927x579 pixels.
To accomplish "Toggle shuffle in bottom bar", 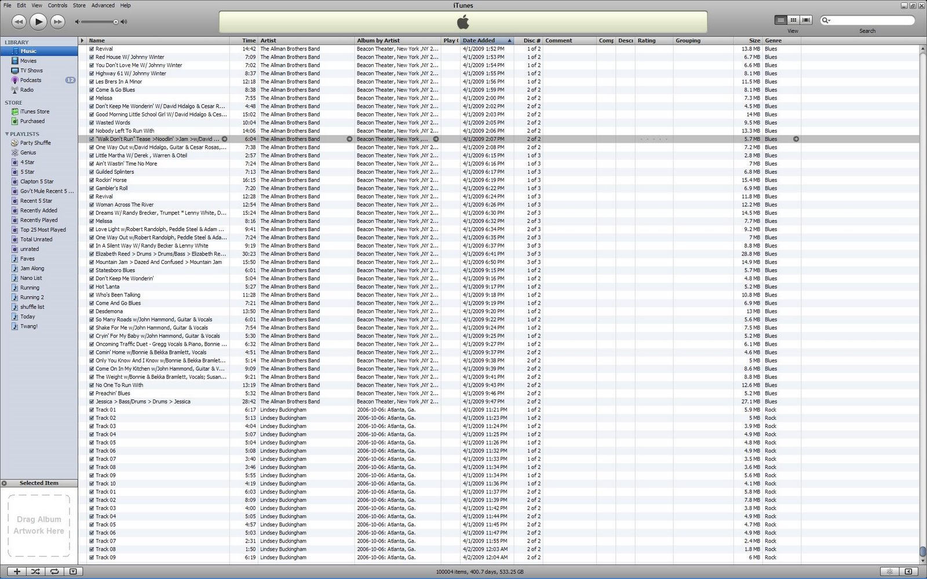I will [x=35, y=571].
